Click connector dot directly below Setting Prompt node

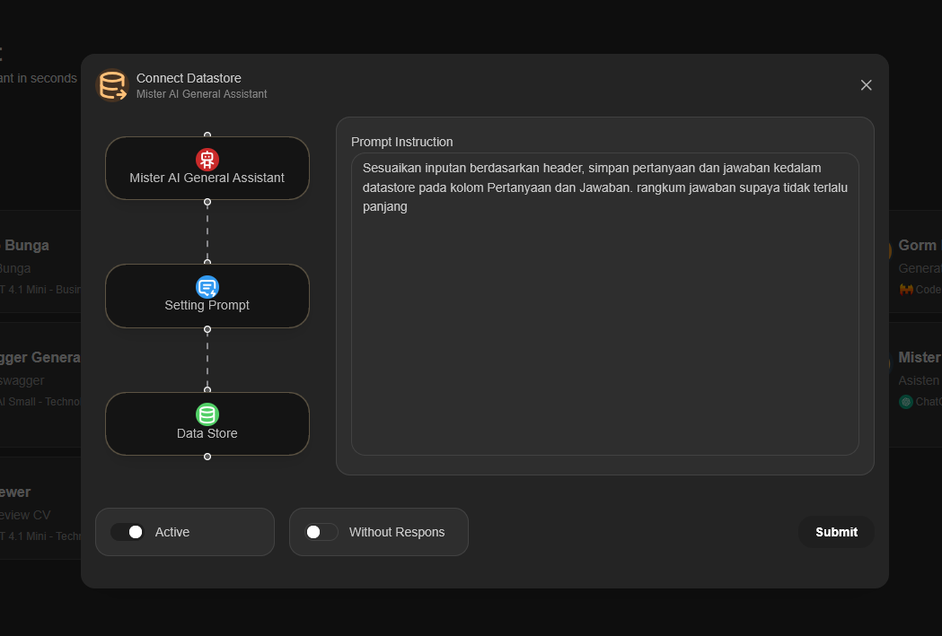[x=207, y=329]
